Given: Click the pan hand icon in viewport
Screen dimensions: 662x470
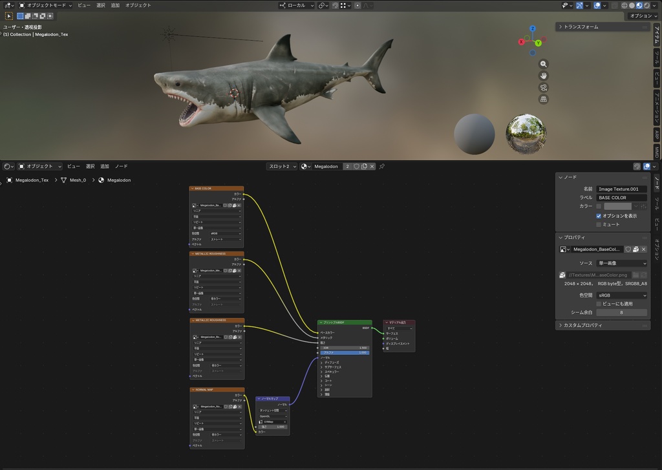Looking at the screenshot, I should 543,76.
